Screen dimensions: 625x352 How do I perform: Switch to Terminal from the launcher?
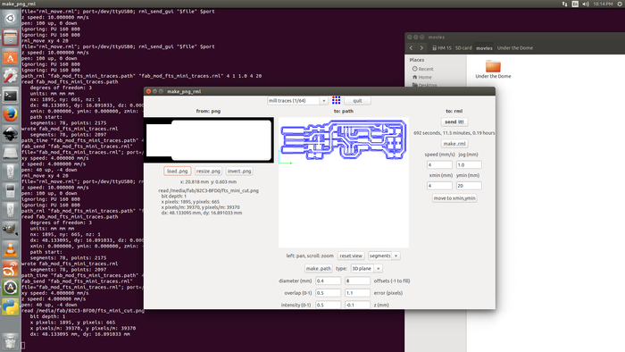coord(11,96)
